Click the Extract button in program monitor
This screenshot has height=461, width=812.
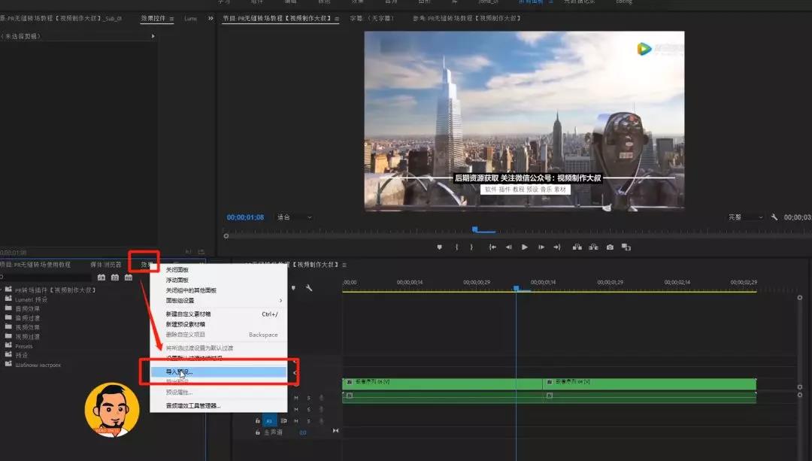click(593, 247)
